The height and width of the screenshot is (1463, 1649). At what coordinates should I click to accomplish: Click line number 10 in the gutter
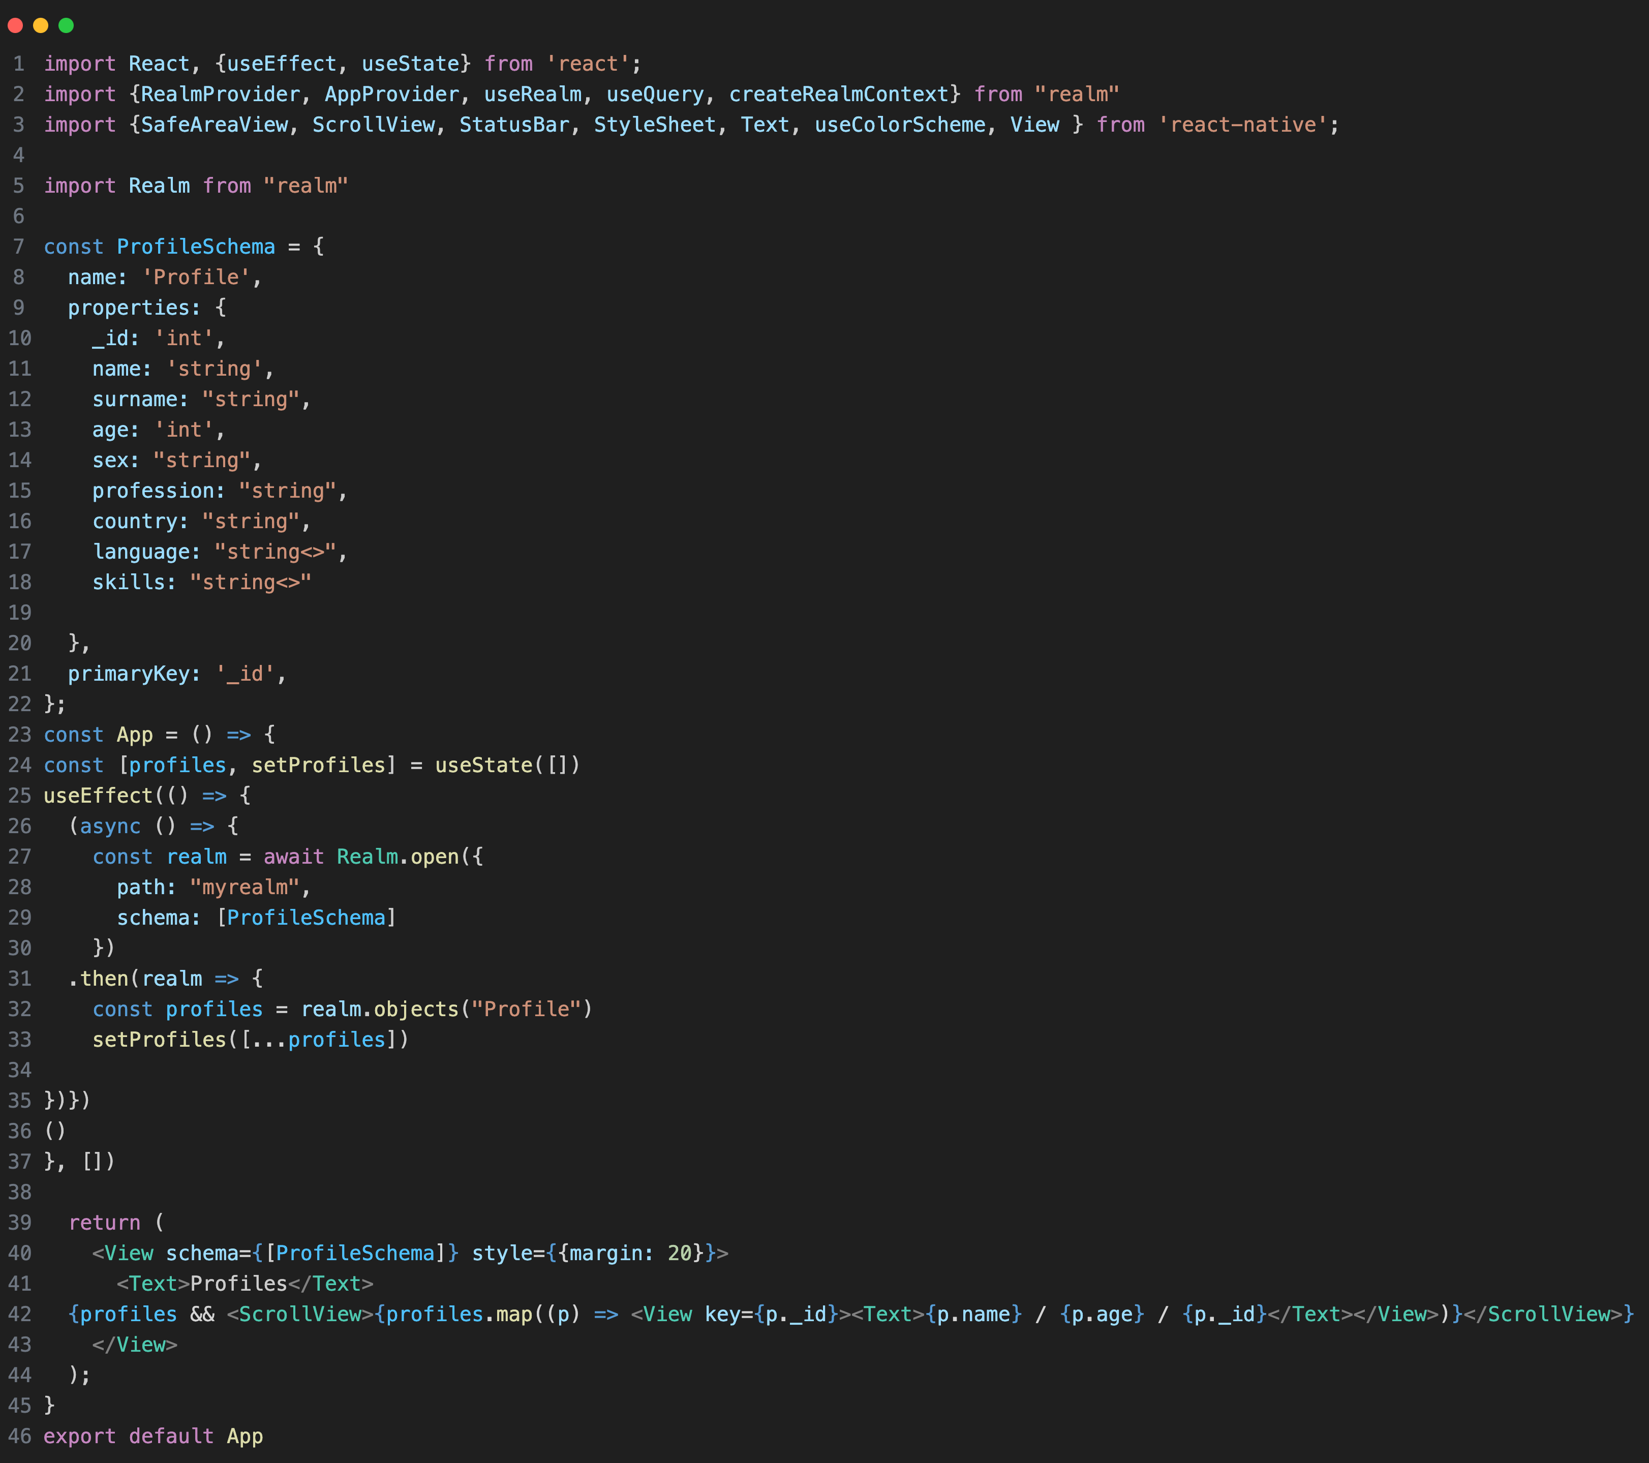pos(20,338)
